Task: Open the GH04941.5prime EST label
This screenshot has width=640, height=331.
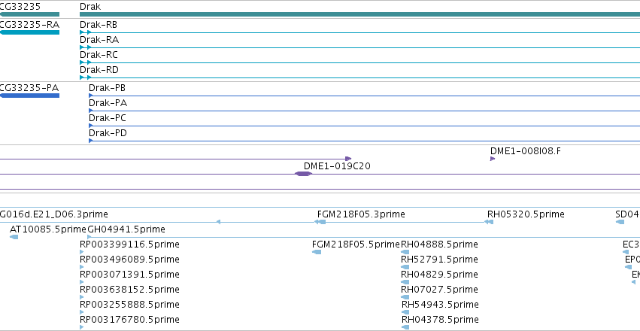Action: point(126,229)
